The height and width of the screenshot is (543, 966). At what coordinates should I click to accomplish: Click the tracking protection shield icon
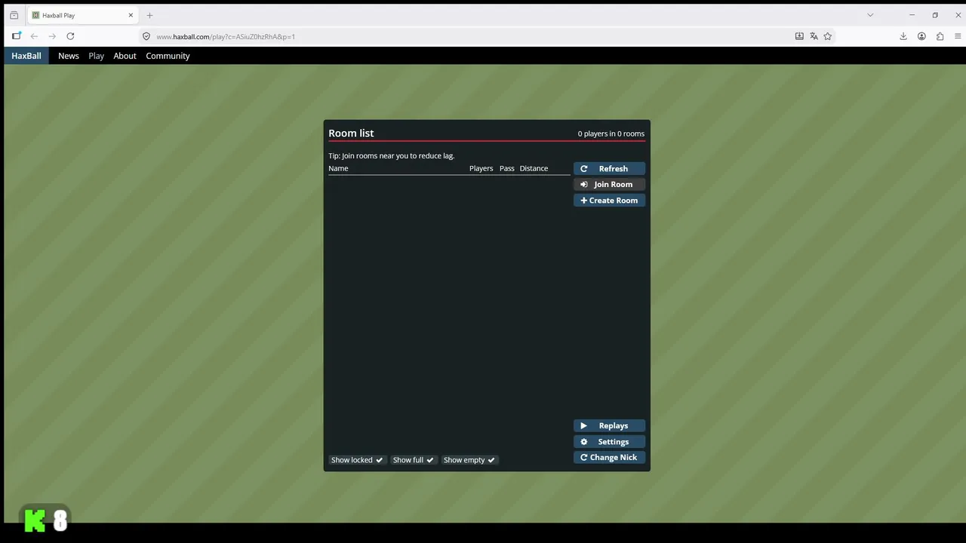coord(146,36)
